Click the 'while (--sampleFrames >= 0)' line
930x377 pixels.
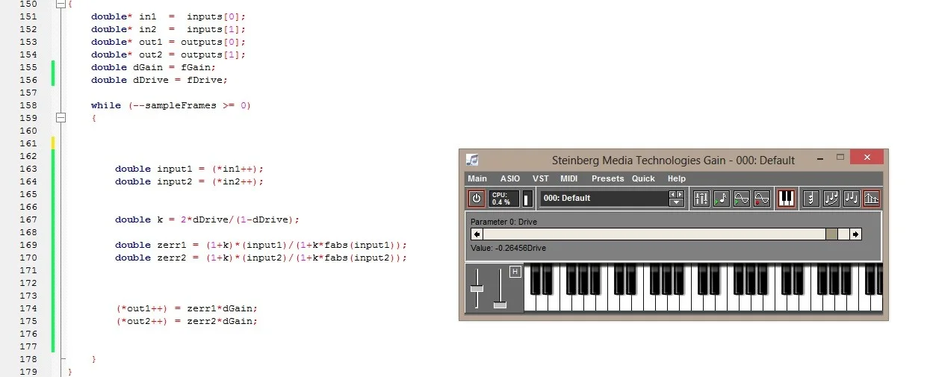[x=171, y=105]
